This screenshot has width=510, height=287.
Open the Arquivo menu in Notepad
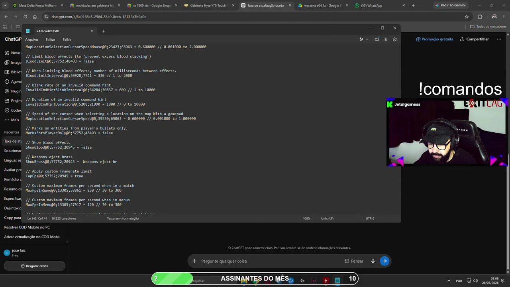click(x=31, y=39)
